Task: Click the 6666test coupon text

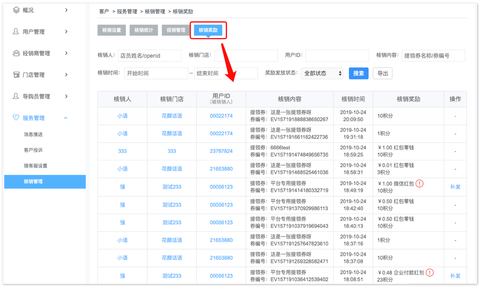Action: point(281,147)
